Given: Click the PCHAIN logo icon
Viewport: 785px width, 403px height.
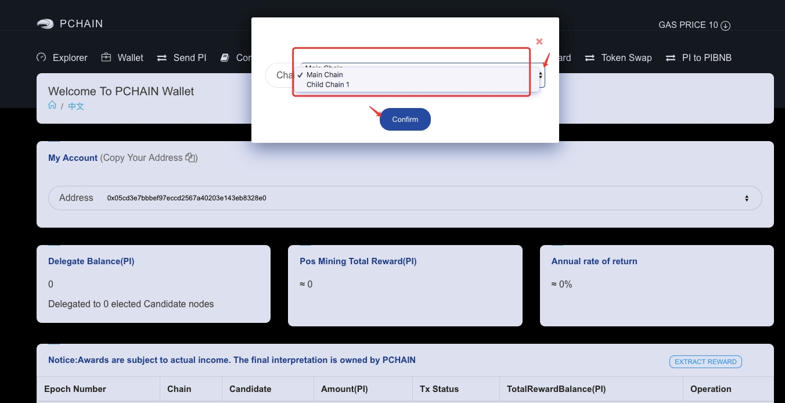Looking at the screenshot, I should pyautogui.click(x=45, y=24).
